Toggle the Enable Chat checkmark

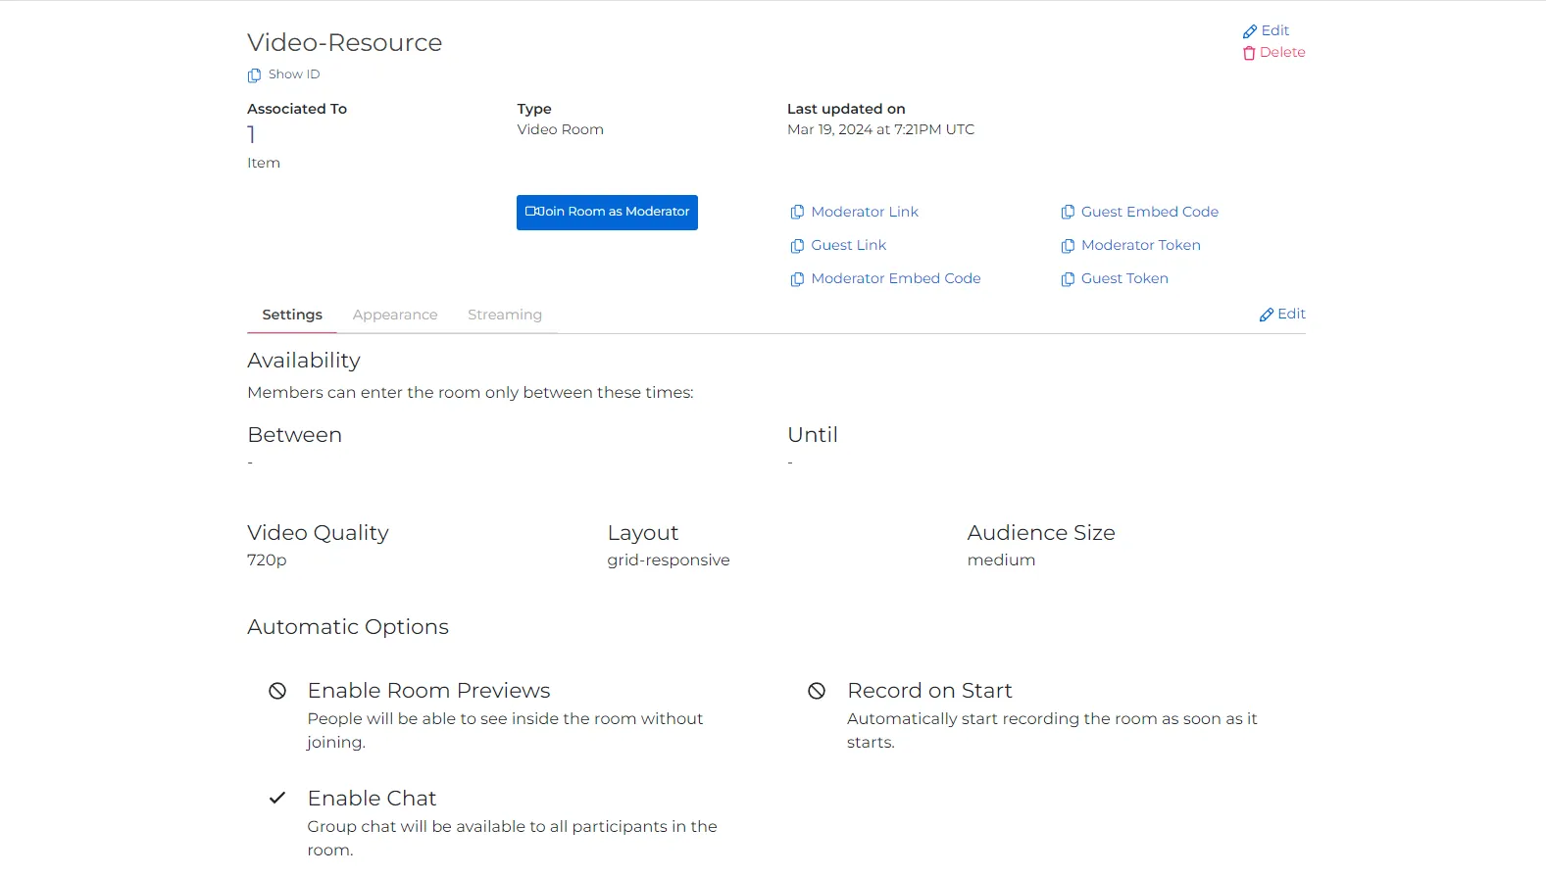(277, 798)
